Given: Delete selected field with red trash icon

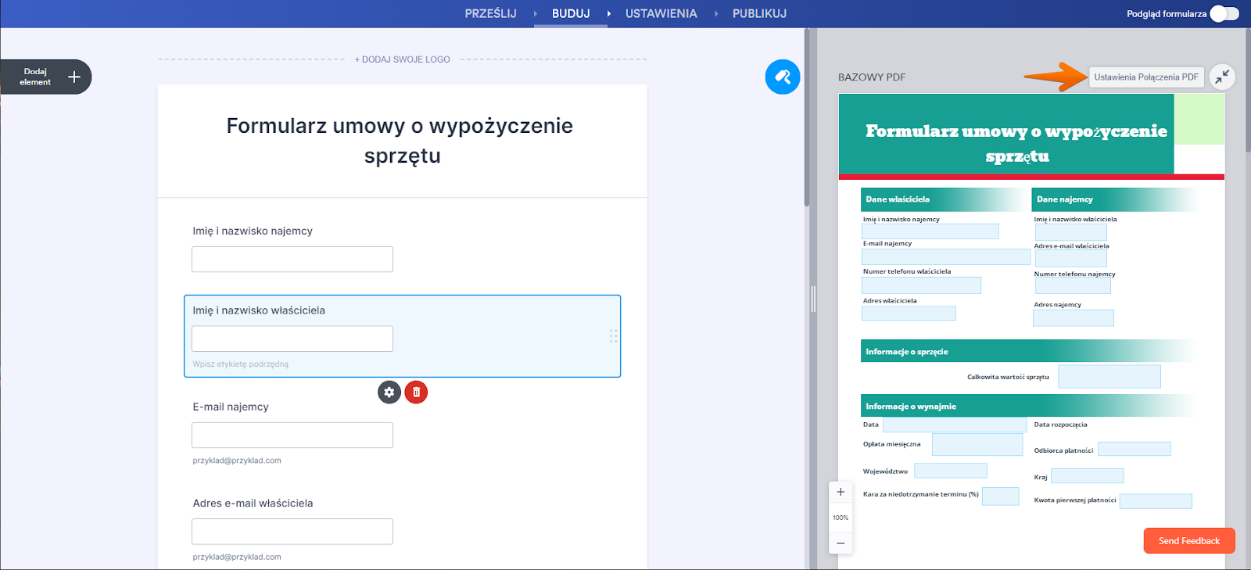Looking at the screenshot, I should point(416,393).
